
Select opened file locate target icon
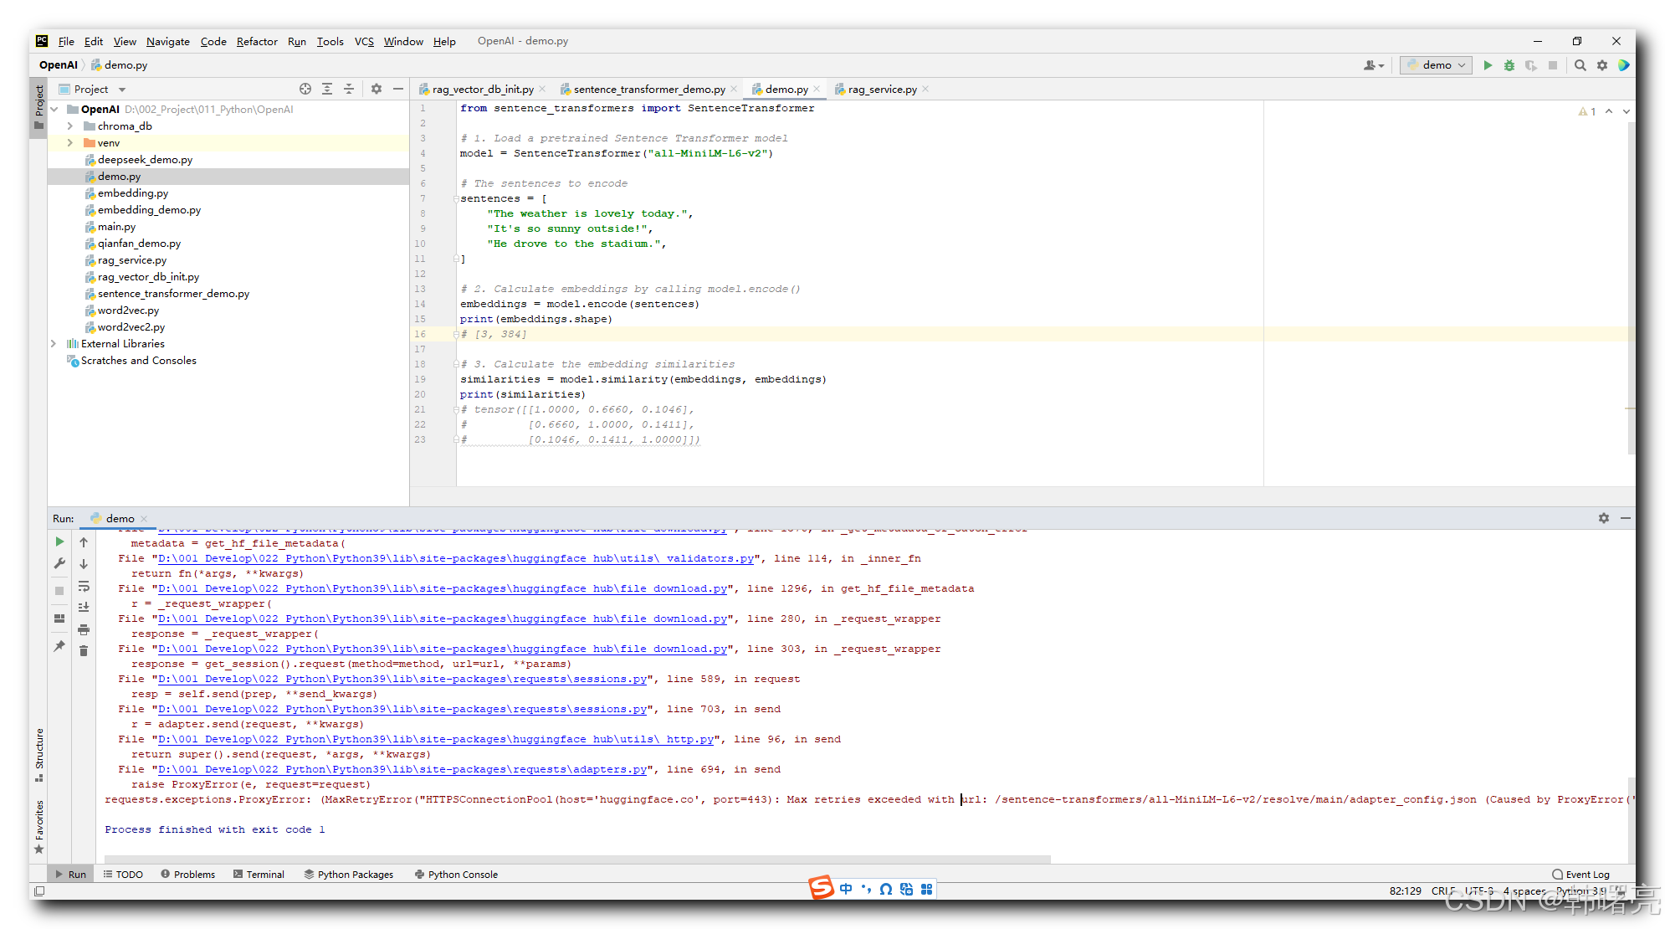point(305,89)
